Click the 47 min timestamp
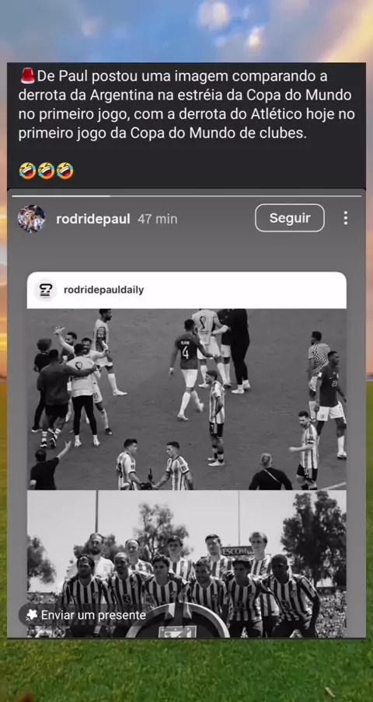Image resolution: width=373 pixels, height=702 pixels. pos(157,219)
